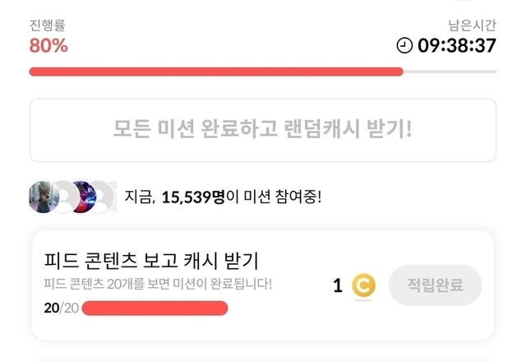Click the 적립완료 button

coord(435,285)
